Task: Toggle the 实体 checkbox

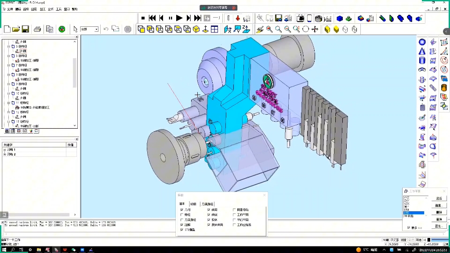Action: pos(209,220)
